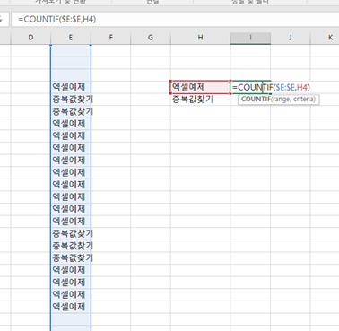Select cell E10 containing 엑셀예제
Screen dimensions: 339x331
(71, 161)
